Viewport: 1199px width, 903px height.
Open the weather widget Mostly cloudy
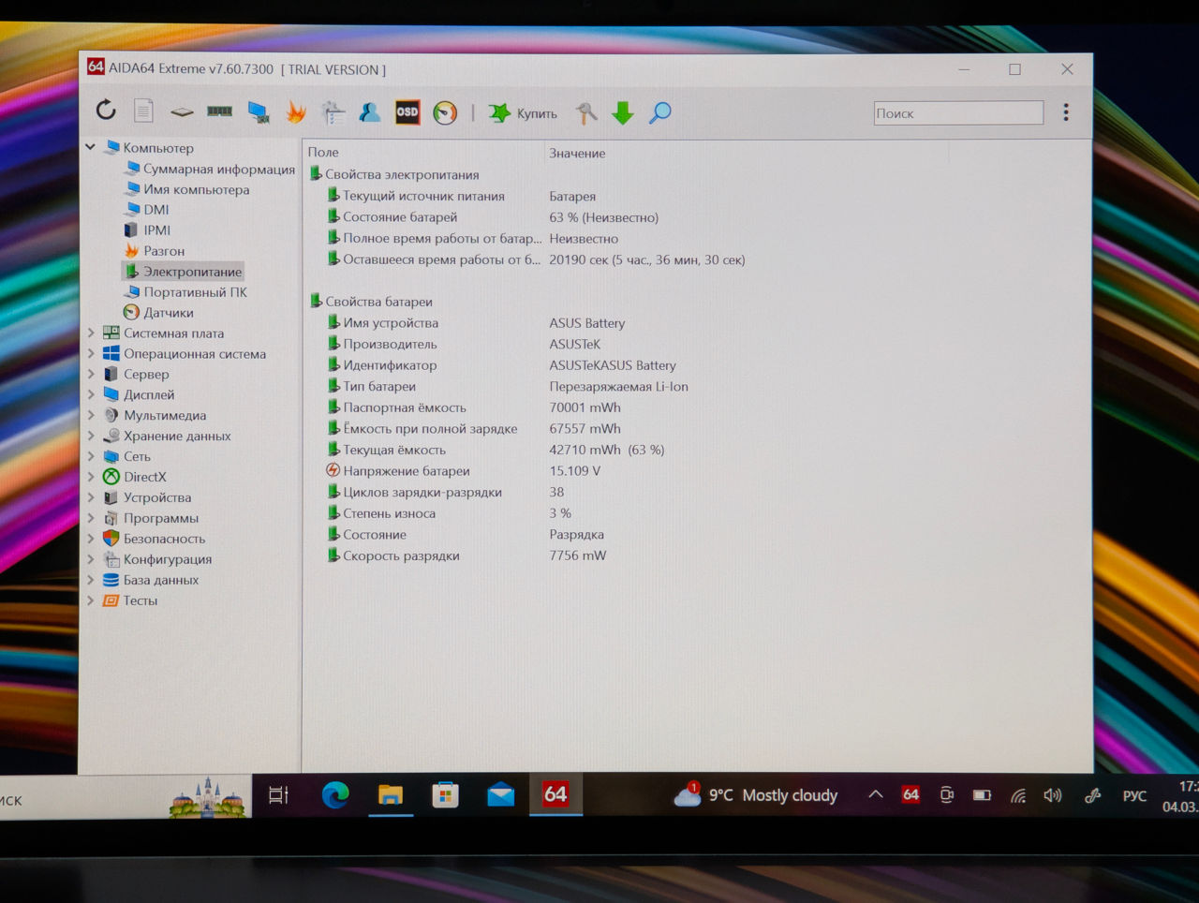pyautogui.click(x=756, y=795)
